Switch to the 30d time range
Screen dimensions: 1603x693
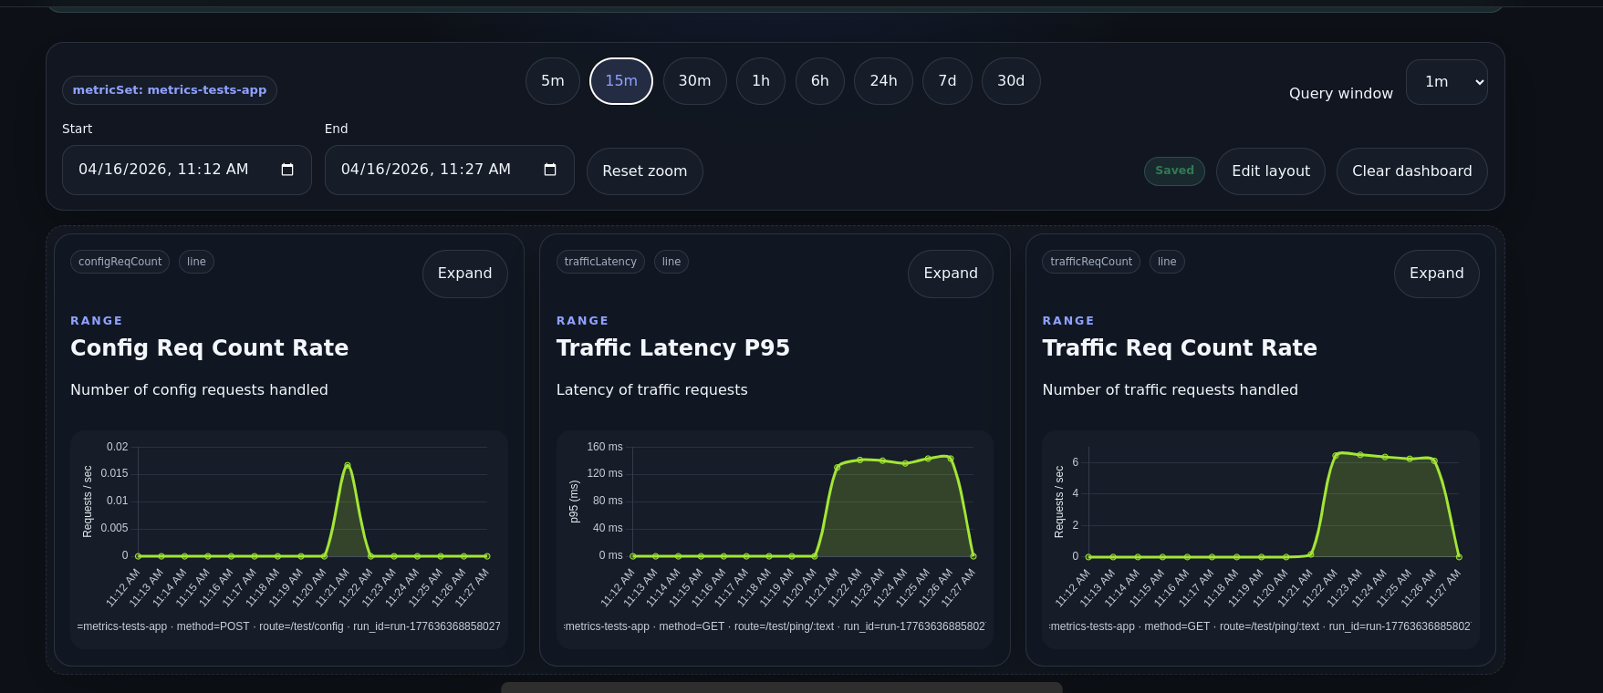tap(1011, 81)
